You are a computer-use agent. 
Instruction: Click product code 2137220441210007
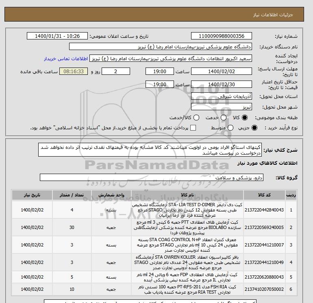[264, 245]
